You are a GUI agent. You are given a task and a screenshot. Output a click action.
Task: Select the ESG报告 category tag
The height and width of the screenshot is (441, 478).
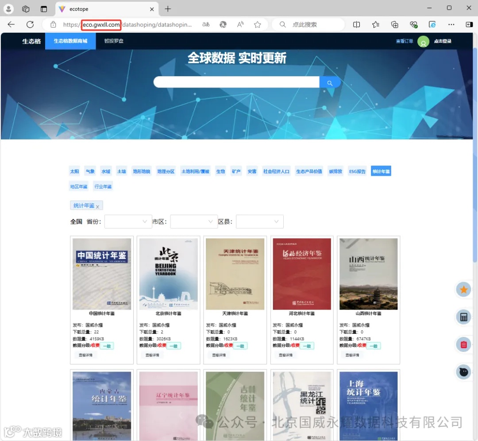click(357, 171)
